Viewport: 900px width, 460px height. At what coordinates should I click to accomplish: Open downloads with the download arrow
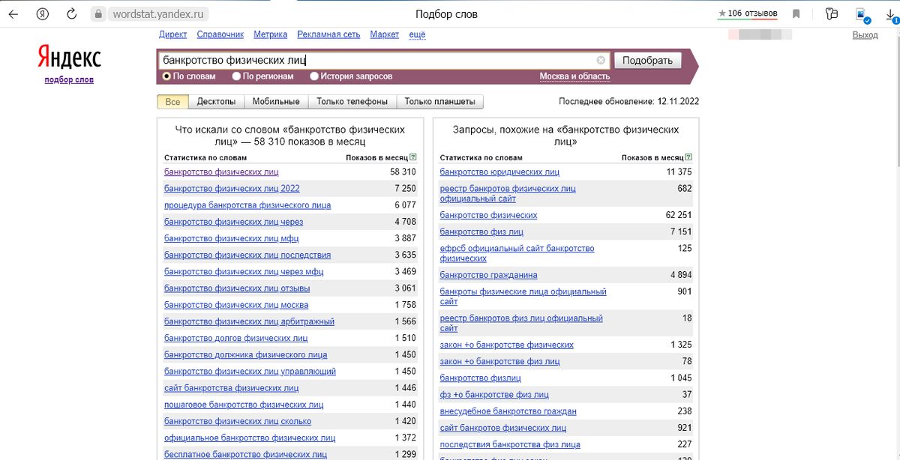click(892, 14)
